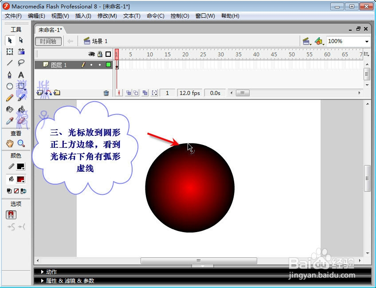Click the Delete Layer trash icon
The image size is (376, 288).
(106, 92)
